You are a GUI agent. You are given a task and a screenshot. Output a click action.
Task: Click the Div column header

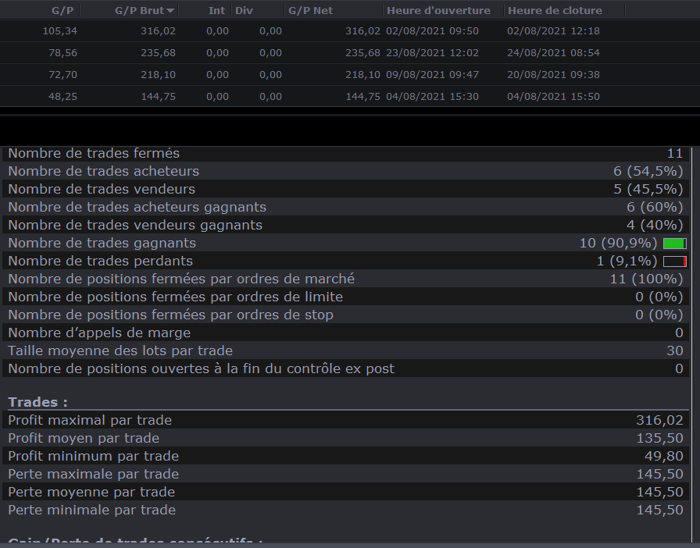(244, 10)
